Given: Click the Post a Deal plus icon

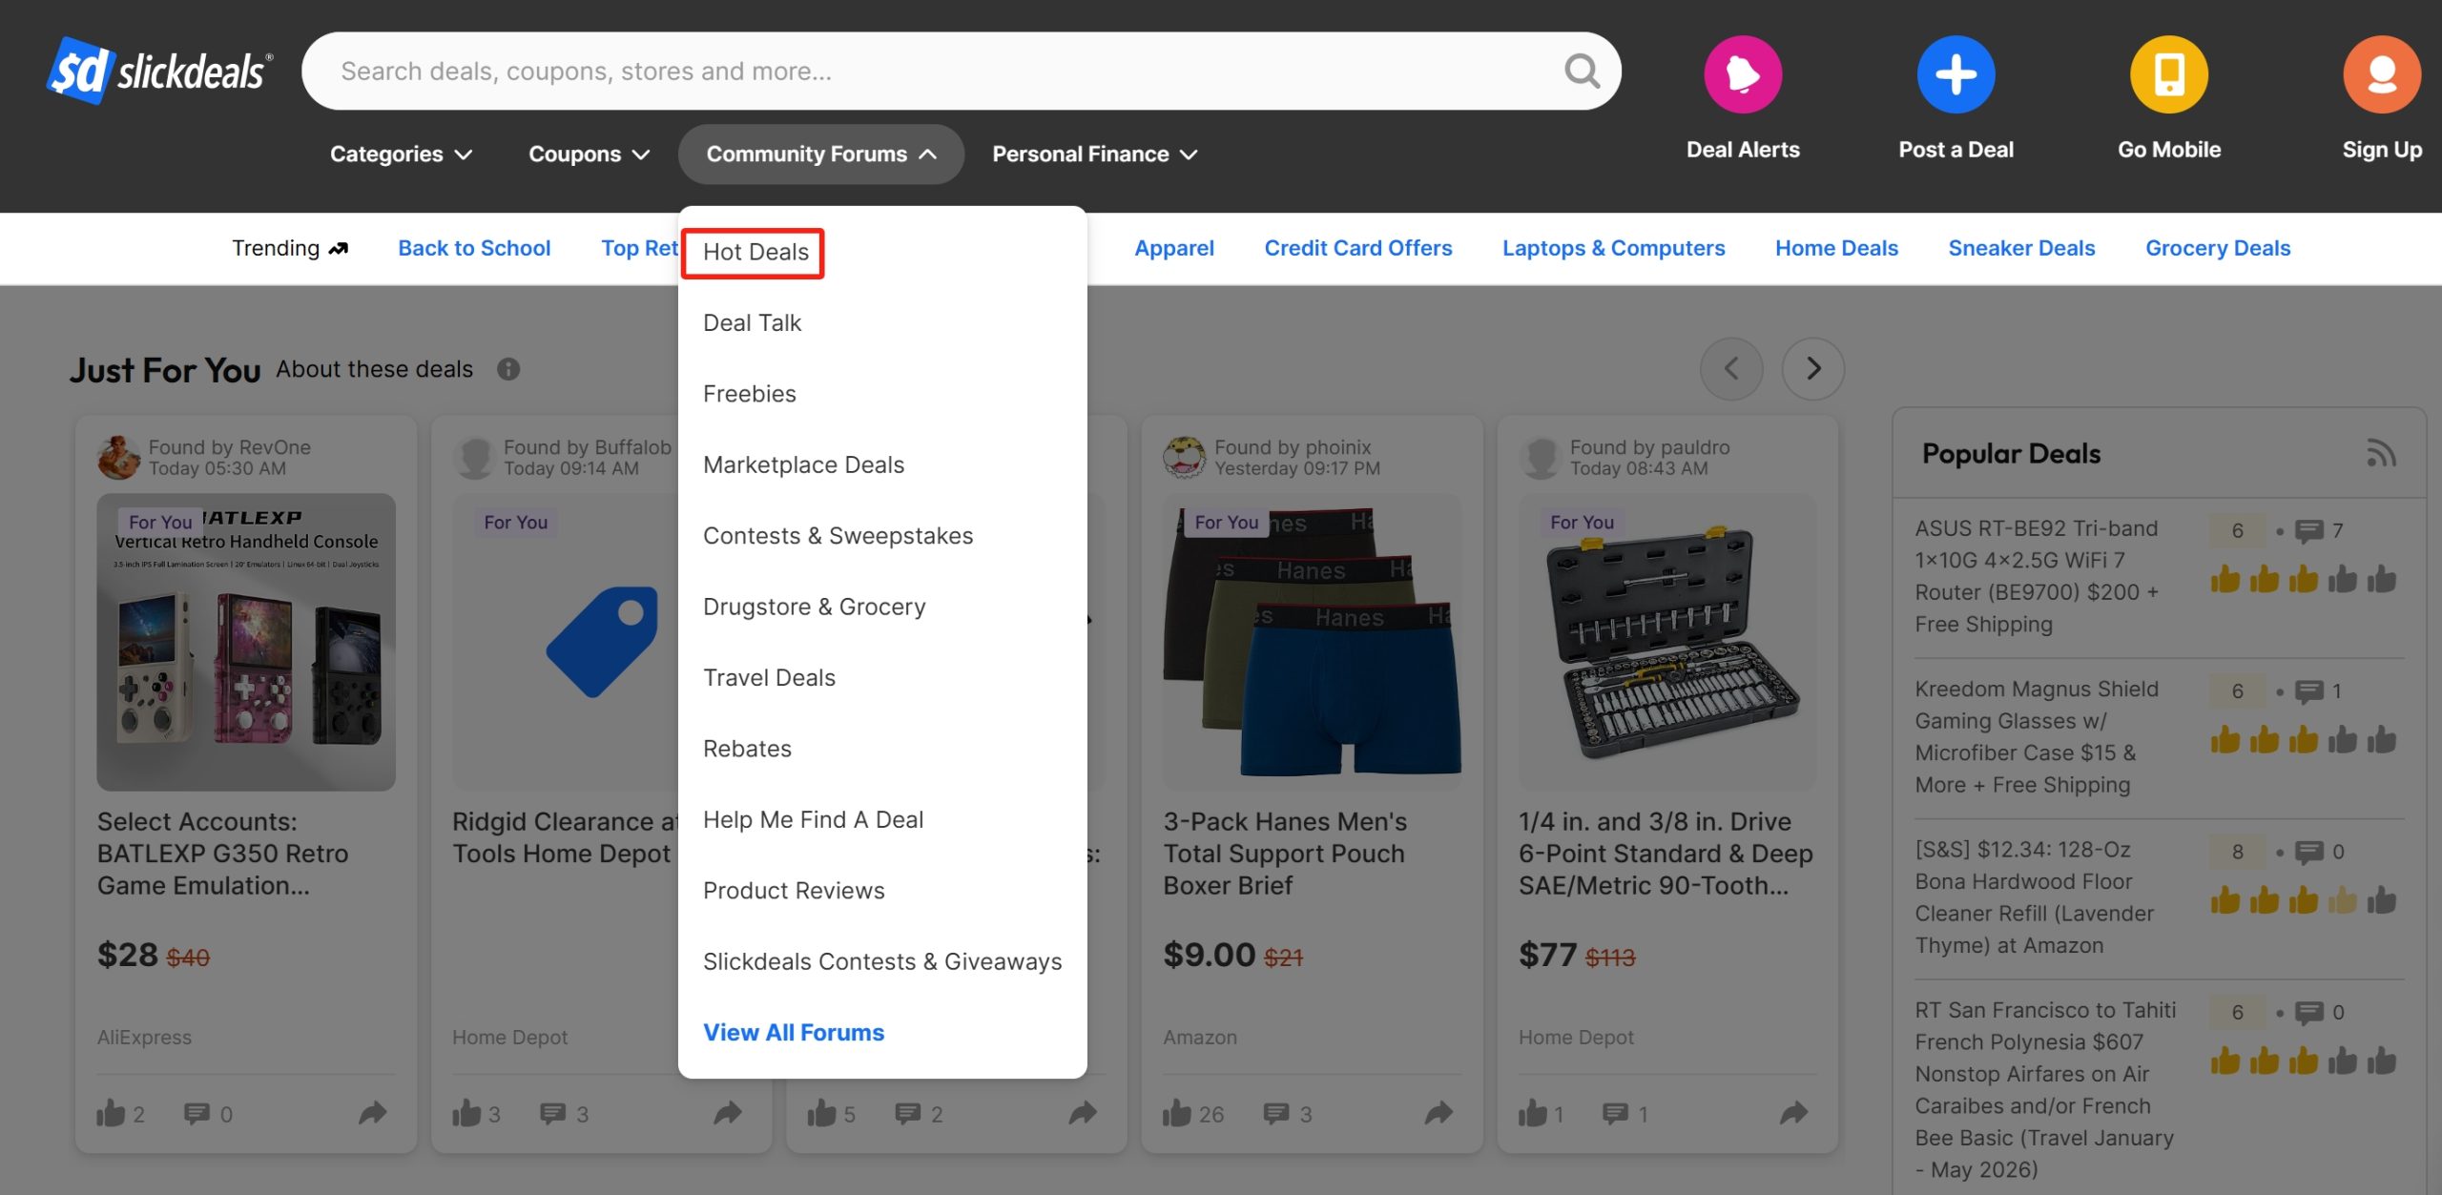Looking at the screenshot, I should [1956, 74].
